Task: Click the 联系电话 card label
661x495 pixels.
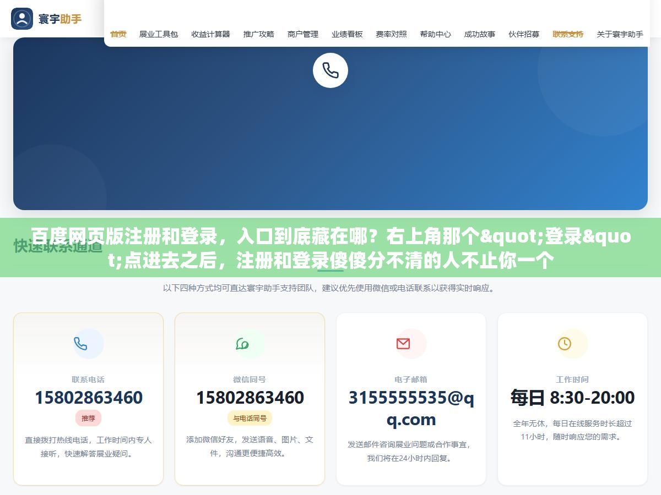Action: click(88, 380)
